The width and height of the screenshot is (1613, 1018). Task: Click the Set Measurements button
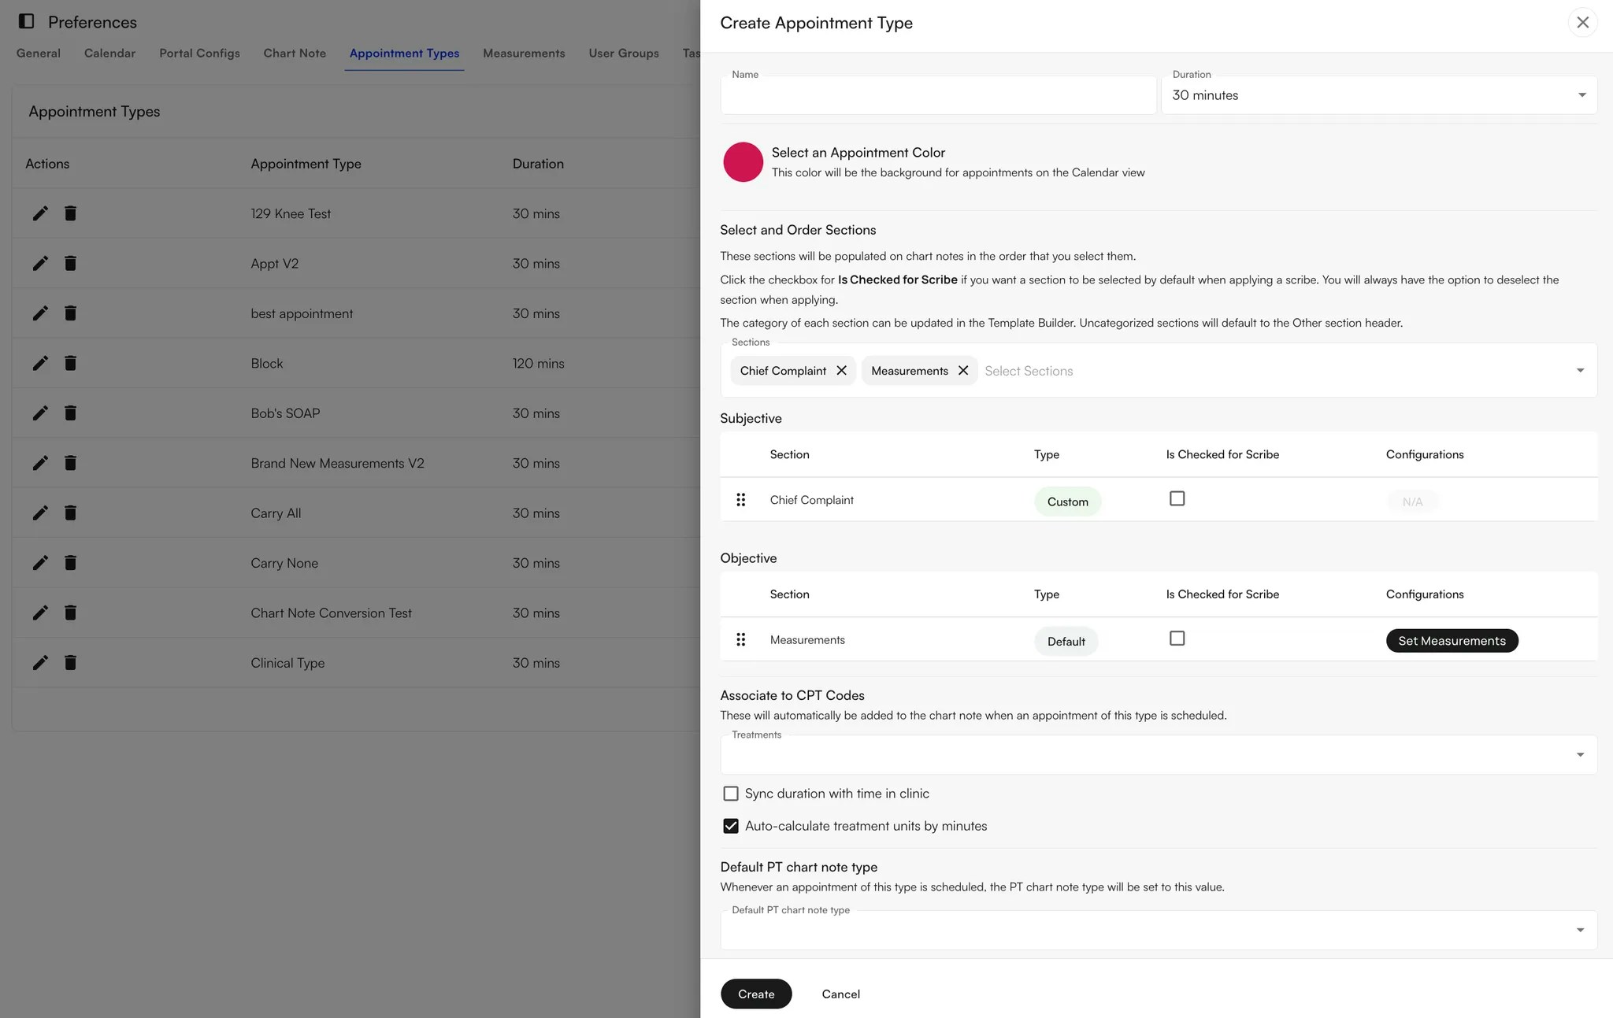coord(1452,641)
